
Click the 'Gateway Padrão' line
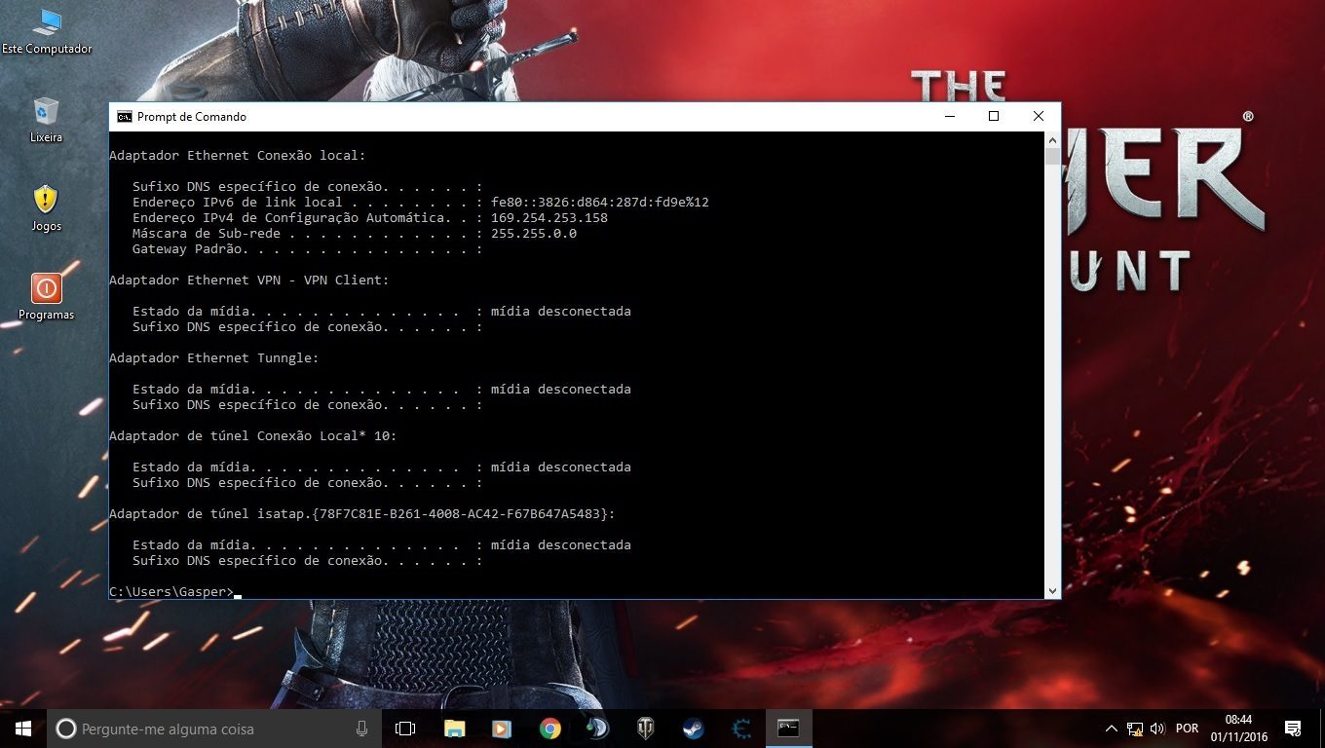pos(308,249)
